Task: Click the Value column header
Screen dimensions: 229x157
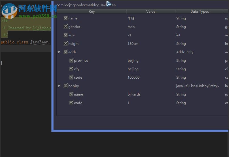Action: 151,12
